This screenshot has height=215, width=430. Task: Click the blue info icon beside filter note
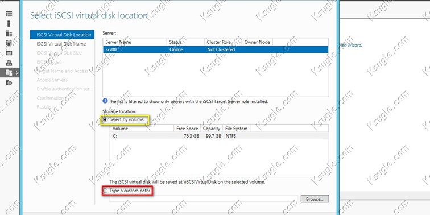tap(105, 101)
